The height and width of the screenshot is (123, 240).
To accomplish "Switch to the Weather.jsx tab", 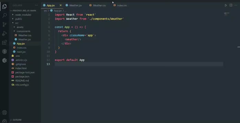I will pos(74,5).
